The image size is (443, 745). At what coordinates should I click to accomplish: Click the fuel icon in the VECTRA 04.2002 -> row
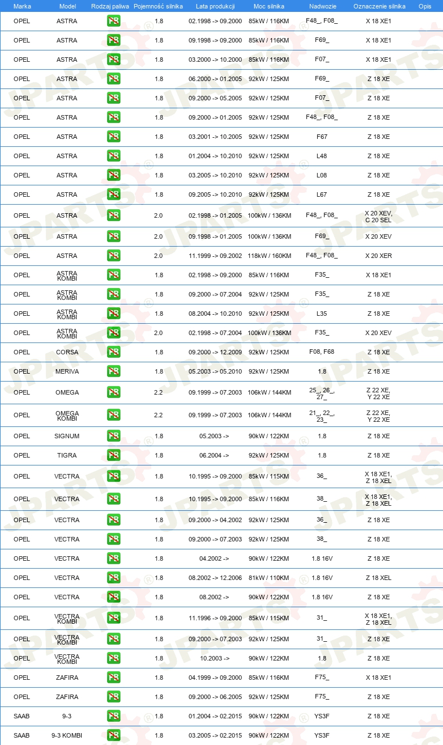[x=113, y=558]
